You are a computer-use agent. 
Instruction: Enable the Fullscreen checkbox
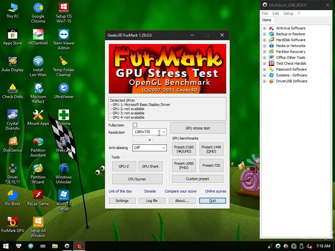point(135,125)
